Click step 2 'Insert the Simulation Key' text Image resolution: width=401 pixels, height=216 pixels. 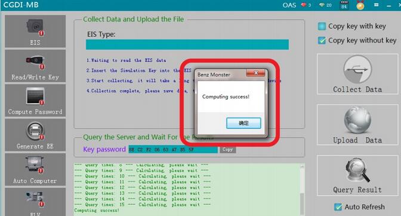pos(138,70)
